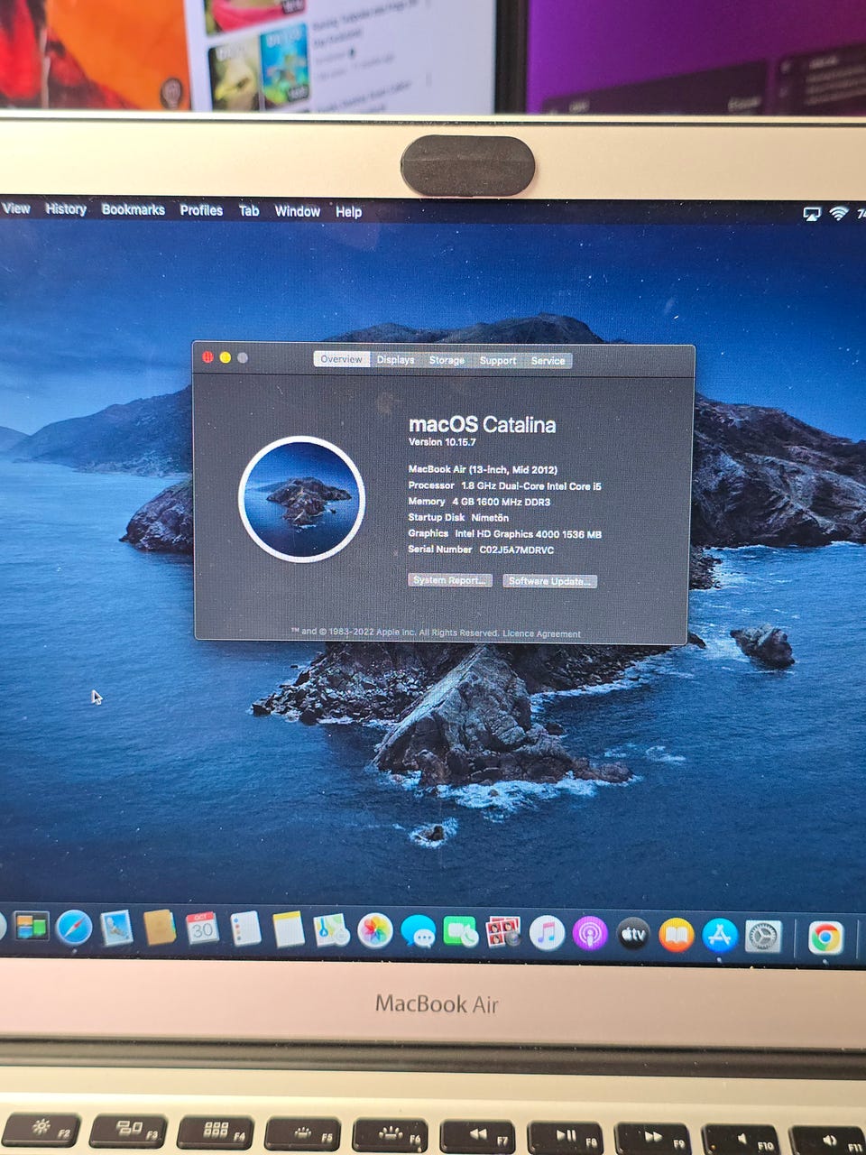Click the AirPlay icon in menu bar
This screenshot has height=1155, width=866.
tap(812, 213)
